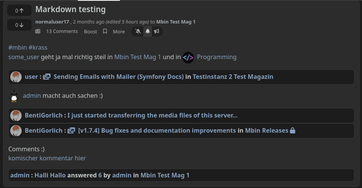Click the Programming magazine code icon
Screen dimensions: 362x188
[188, 57]
